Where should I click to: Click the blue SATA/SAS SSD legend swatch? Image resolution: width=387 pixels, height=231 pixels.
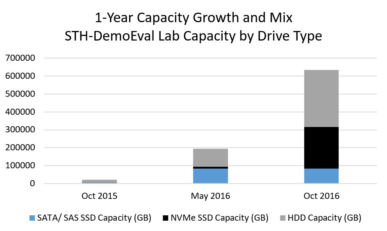click(x=32, y=218)
